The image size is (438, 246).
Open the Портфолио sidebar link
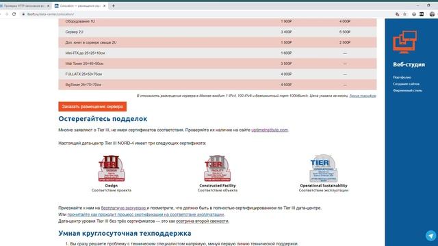pyautogui.click(x=402, y=77)
